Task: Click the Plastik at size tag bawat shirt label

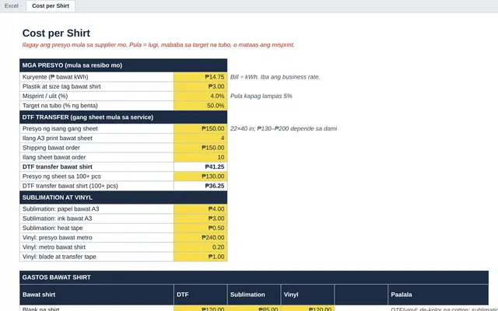Action: point(61,86)
